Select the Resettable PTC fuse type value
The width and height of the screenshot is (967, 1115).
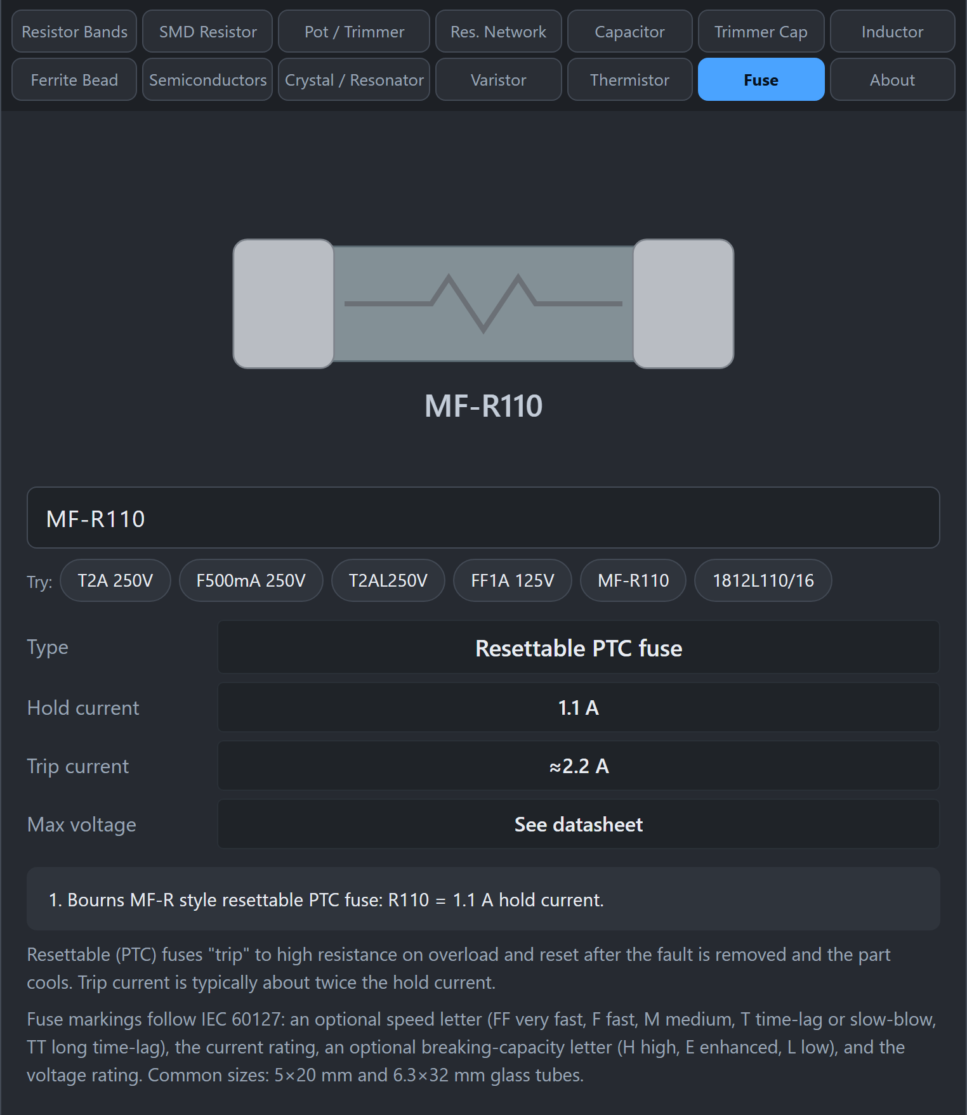pos(578,648)
